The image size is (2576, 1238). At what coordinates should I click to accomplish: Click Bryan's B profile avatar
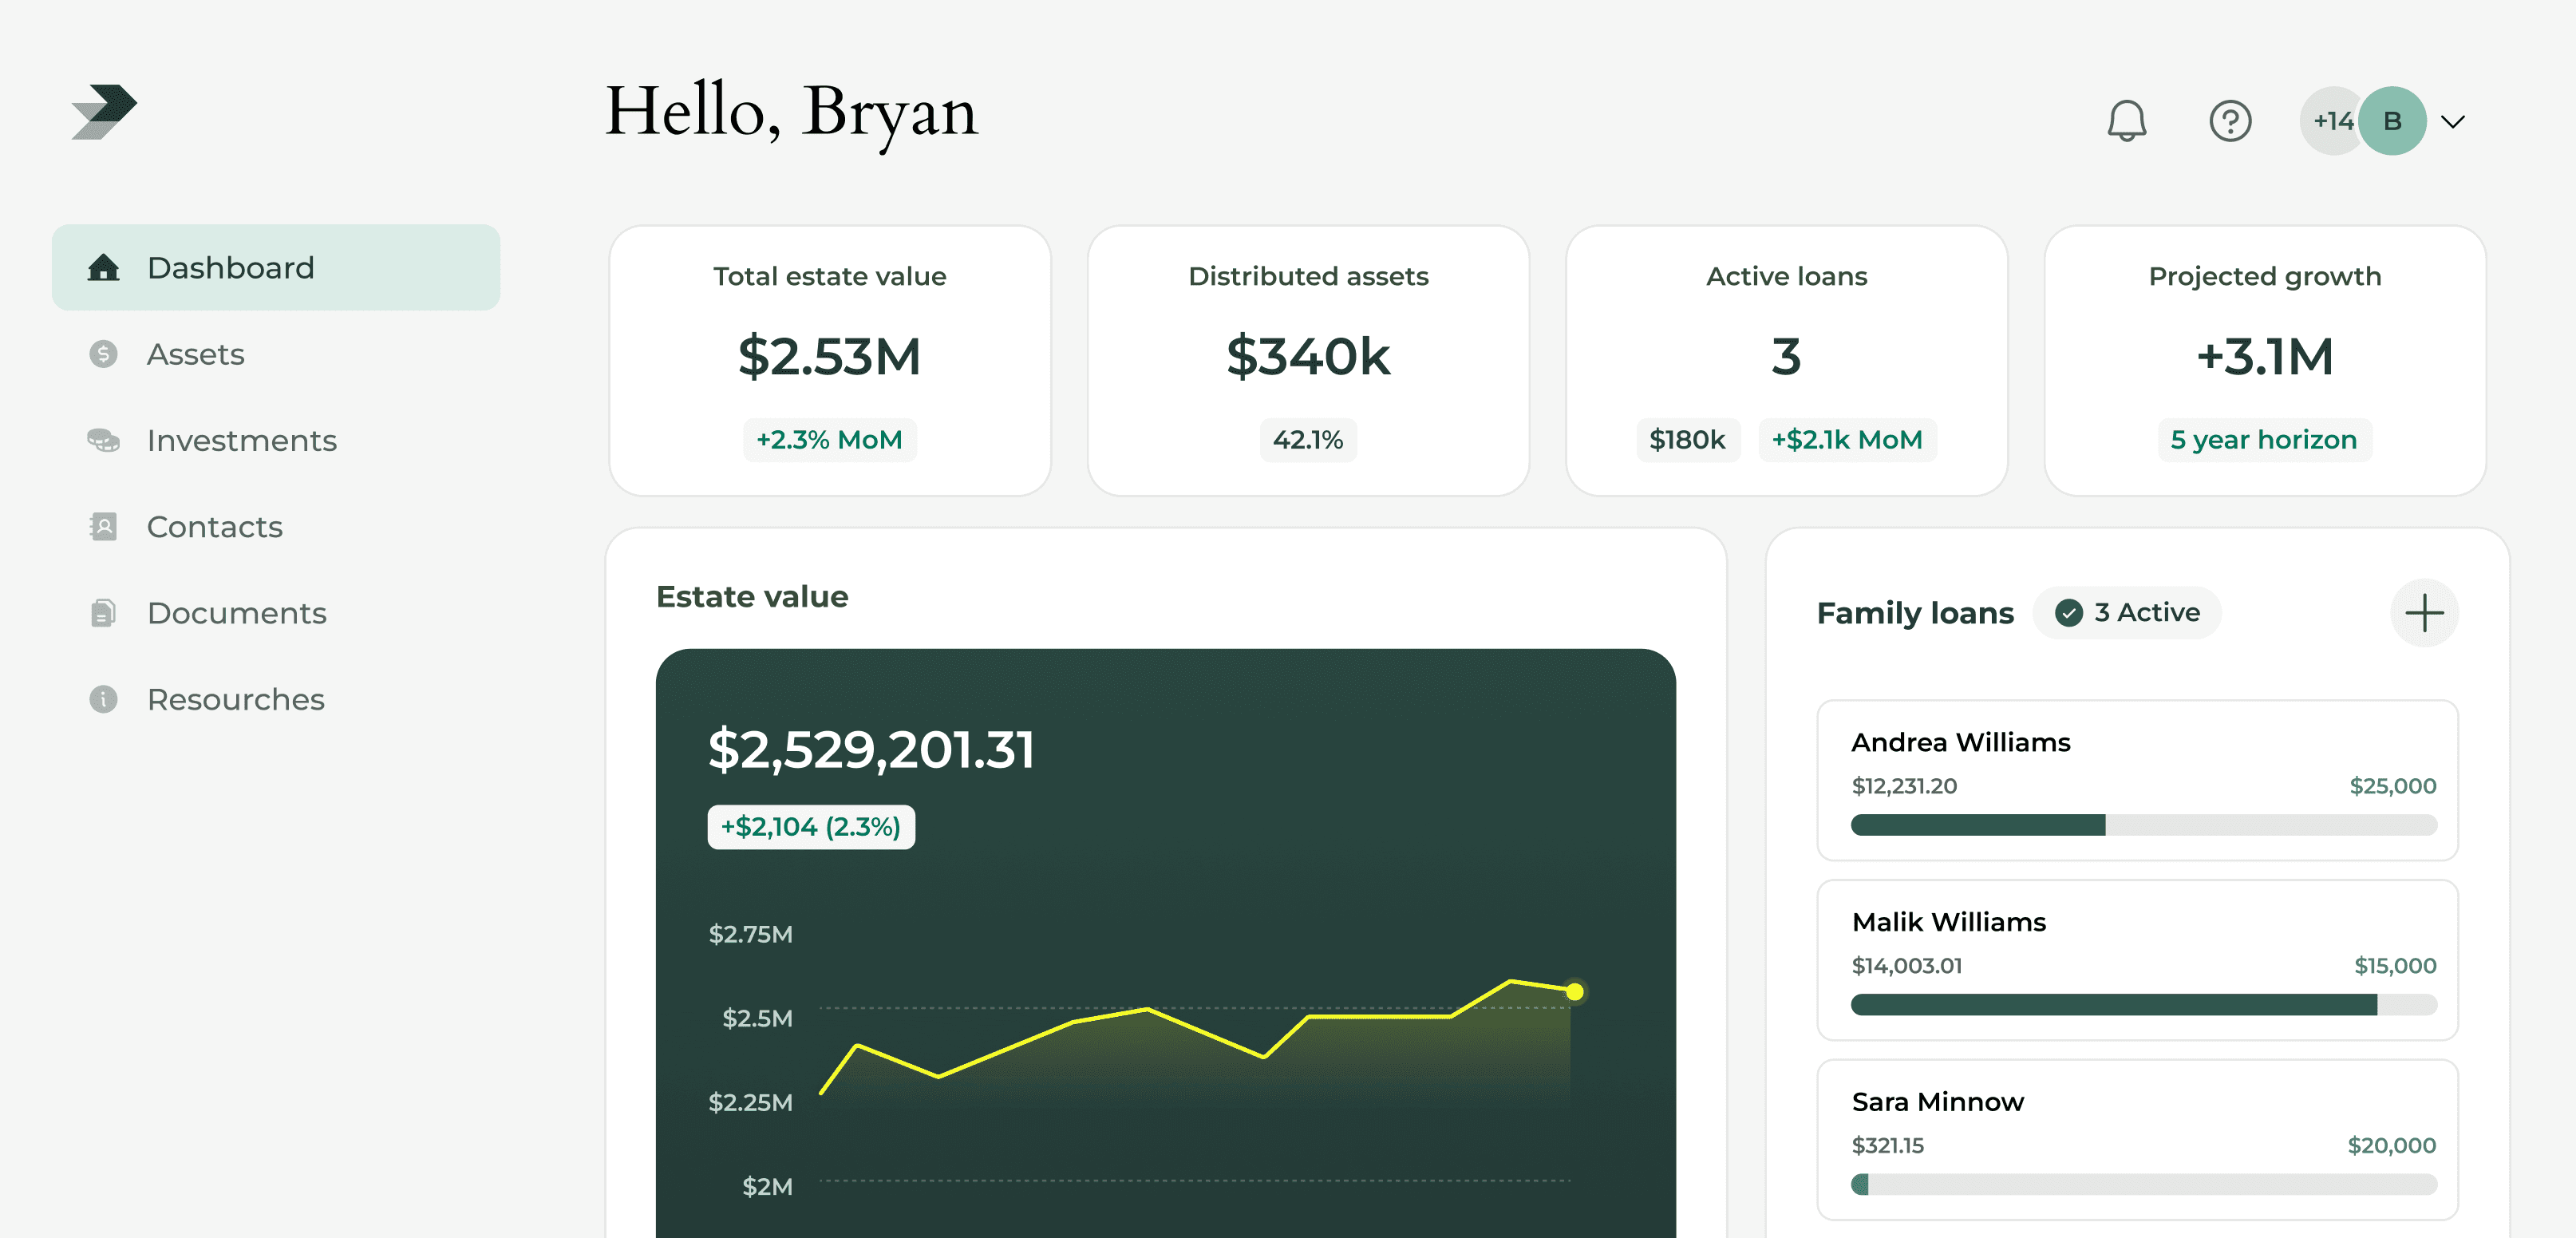tap(2392, 121)
